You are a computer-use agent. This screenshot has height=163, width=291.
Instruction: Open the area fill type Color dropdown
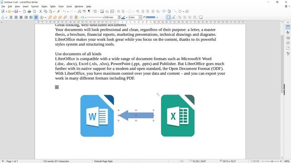135,17
